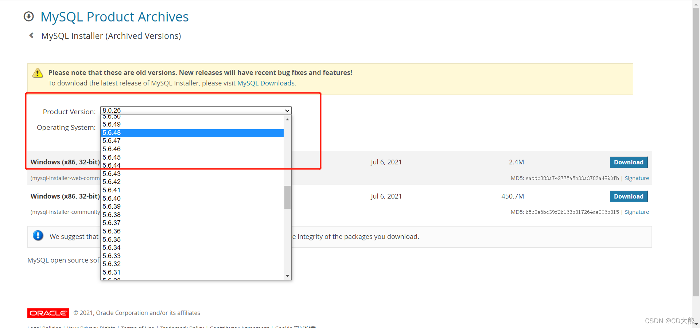
Task: Select version 5.6.42 option
Action: [192, 182]
